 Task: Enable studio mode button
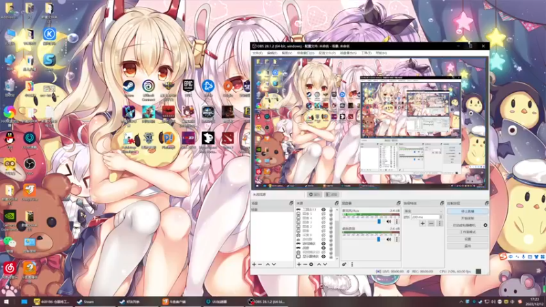pyautogui.click(x=468, y=232)
